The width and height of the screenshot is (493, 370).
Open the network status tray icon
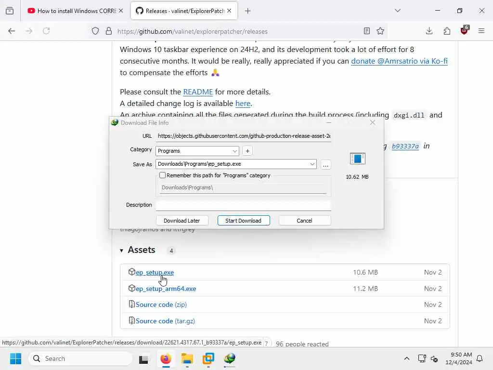coord(422,358)
